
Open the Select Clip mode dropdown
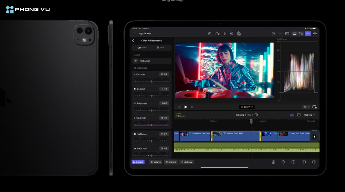pos(180,116)
